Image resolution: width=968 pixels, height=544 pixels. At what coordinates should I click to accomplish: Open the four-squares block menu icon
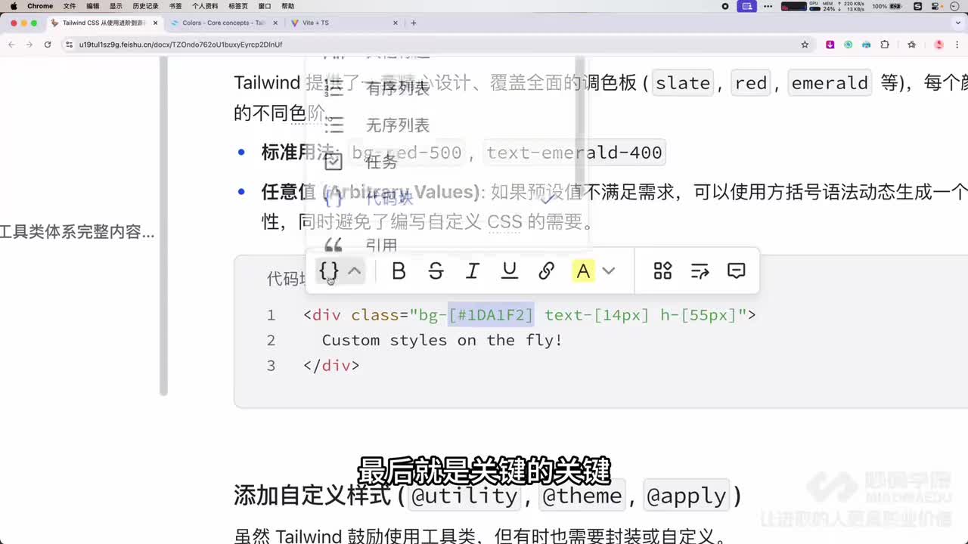662,270
